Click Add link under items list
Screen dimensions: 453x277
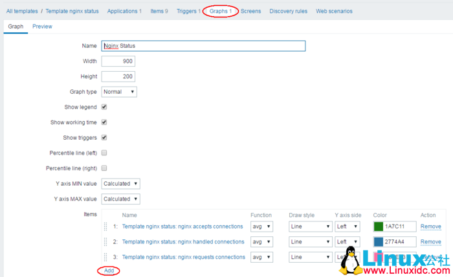tap(109, 271)
